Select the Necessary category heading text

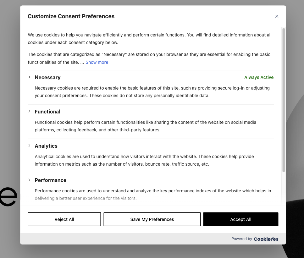tap(47, 77)
